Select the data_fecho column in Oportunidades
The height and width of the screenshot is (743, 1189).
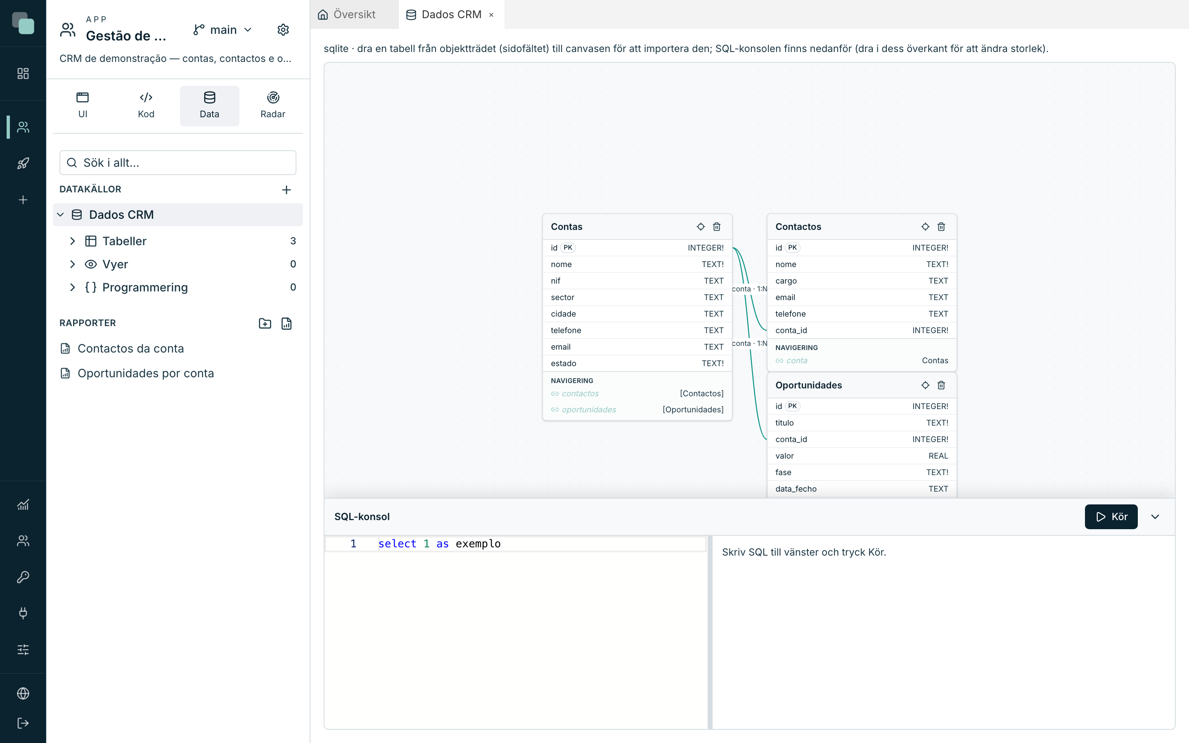click(862, 489)
